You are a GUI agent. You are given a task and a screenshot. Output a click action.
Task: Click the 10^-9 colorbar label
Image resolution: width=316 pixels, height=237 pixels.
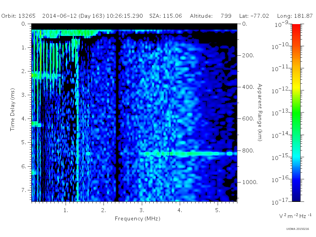click(282, 24)
